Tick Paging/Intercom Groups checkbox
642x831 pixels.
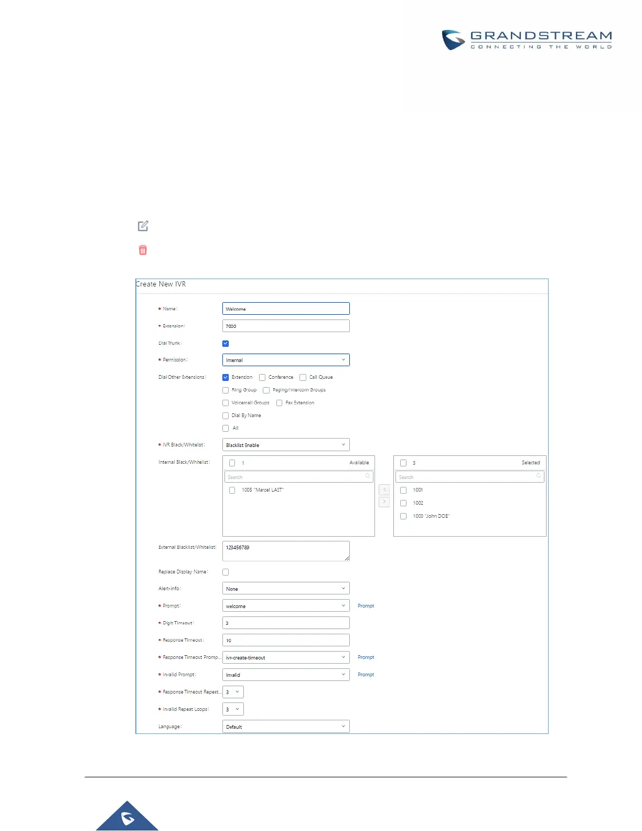[x=266, y=390]
